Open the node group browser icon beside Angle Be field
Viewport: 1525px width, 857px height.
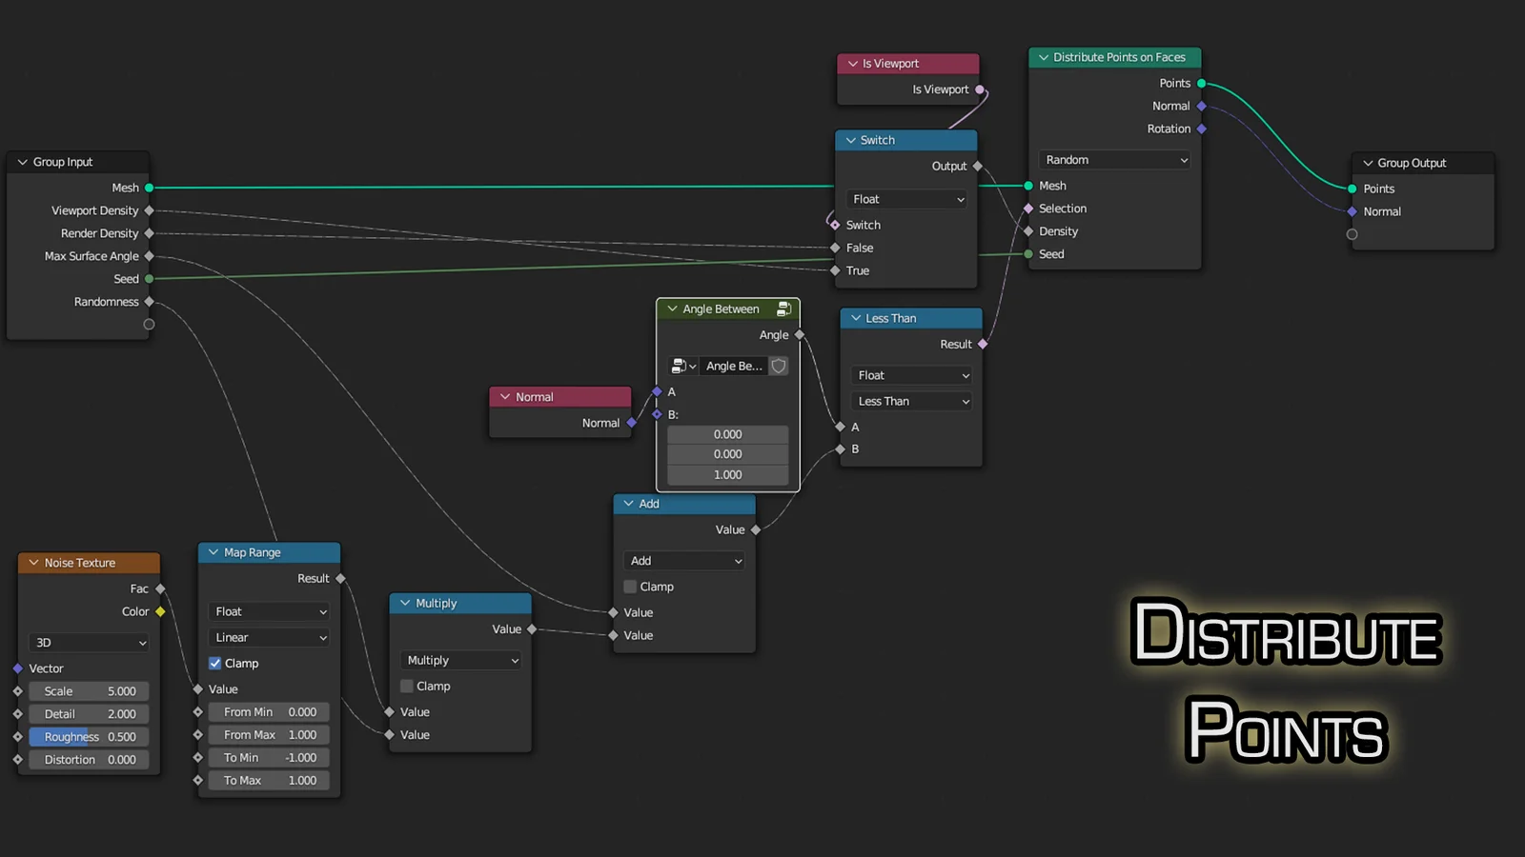coord(681,366)
